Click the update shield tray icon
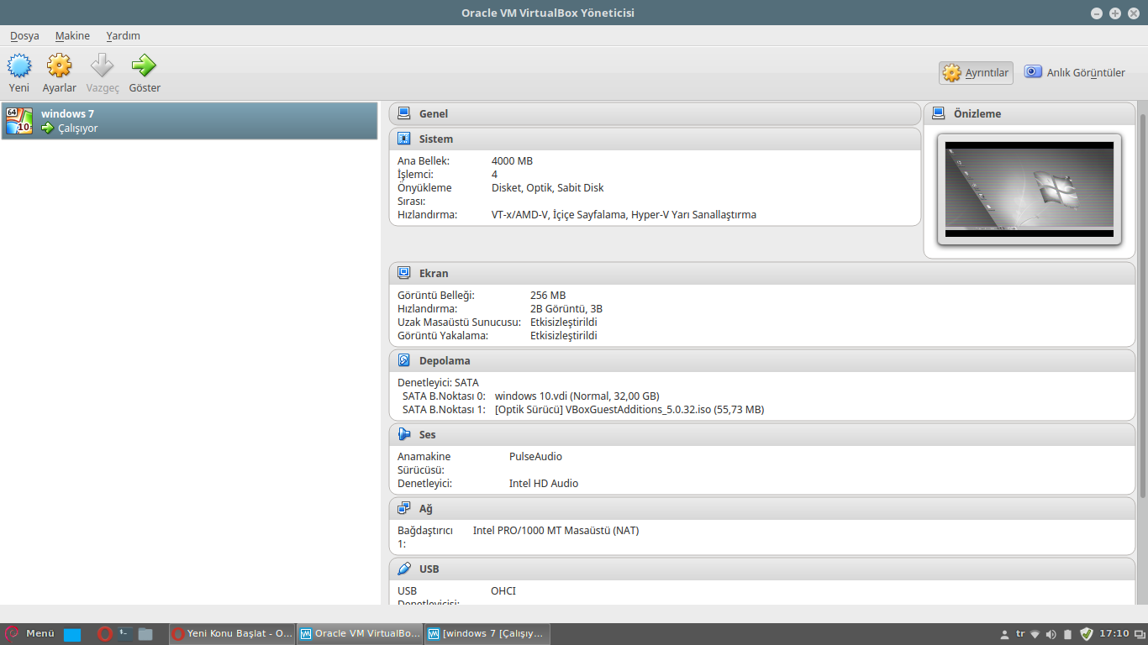The height and width of the screenshot is (645, 1148). (x=1087, y=634)
